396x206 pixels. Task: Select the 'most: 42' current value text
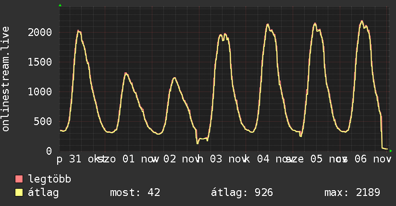(135, 193)
